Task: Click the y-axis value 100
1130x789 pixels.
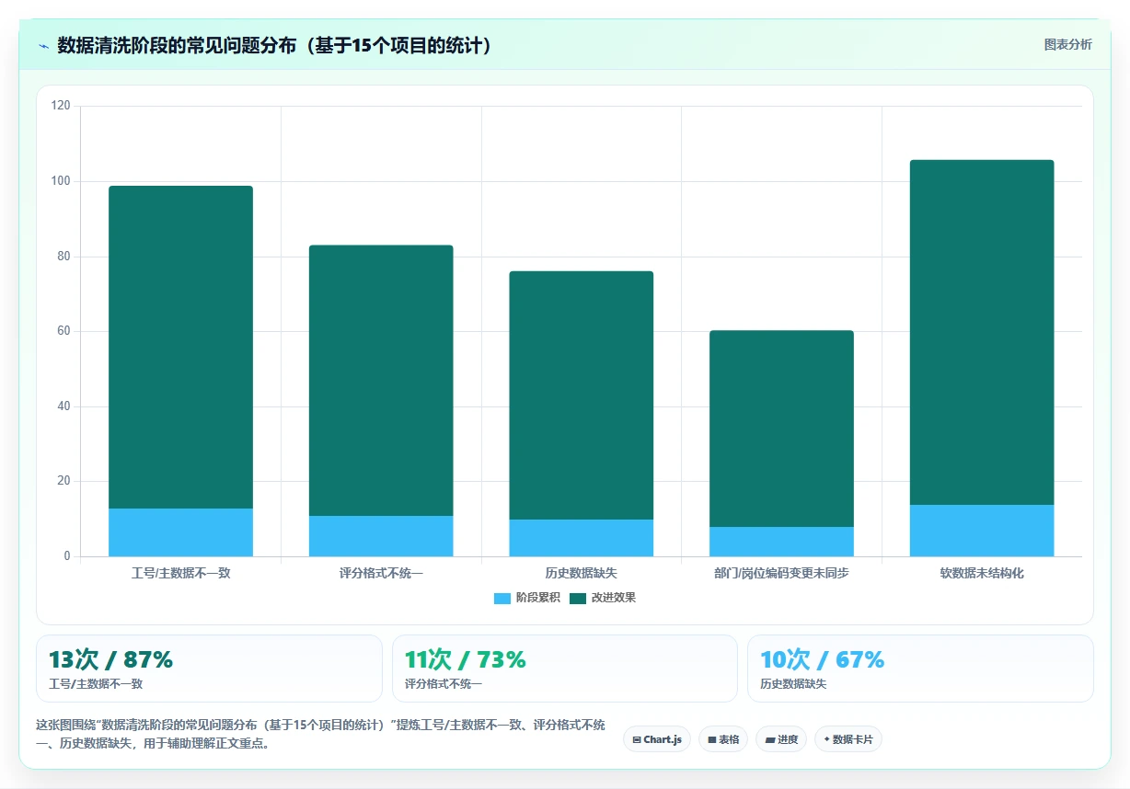Action: click(x=61, y=181)
